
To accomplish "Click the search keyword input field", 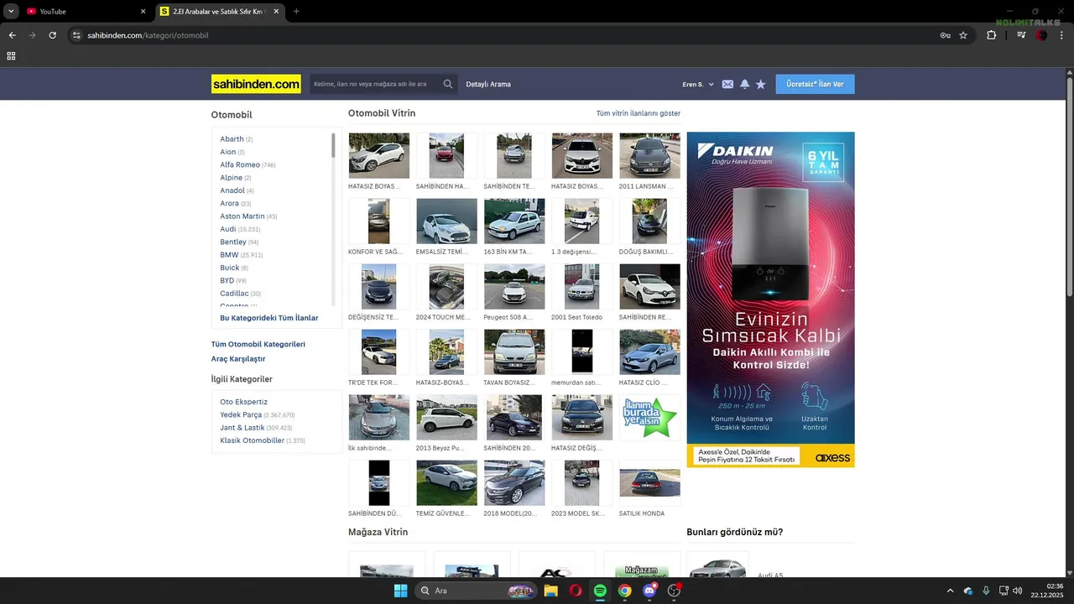I will [x=375, y=84].
